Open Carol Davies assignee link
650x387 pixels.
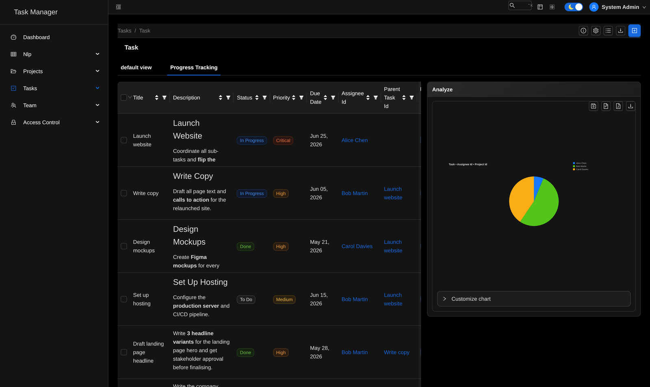pos(357,246)
